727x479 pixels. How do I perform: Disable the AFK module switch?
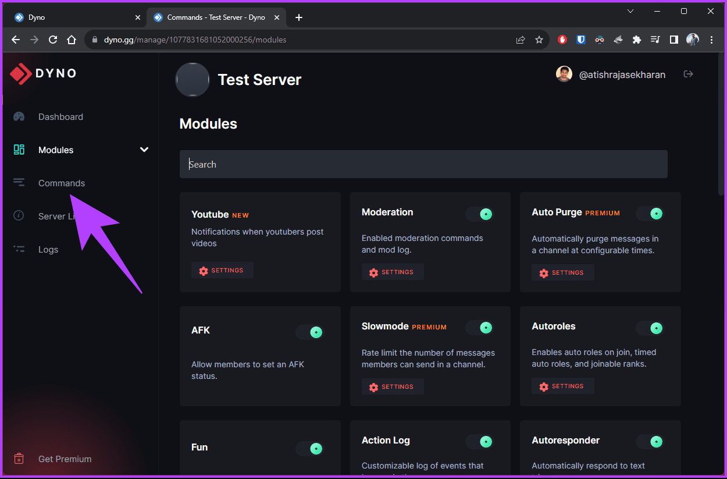coord(310,332)
